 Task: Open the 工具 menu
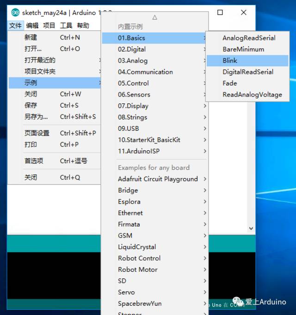click(x=66, y=26)
